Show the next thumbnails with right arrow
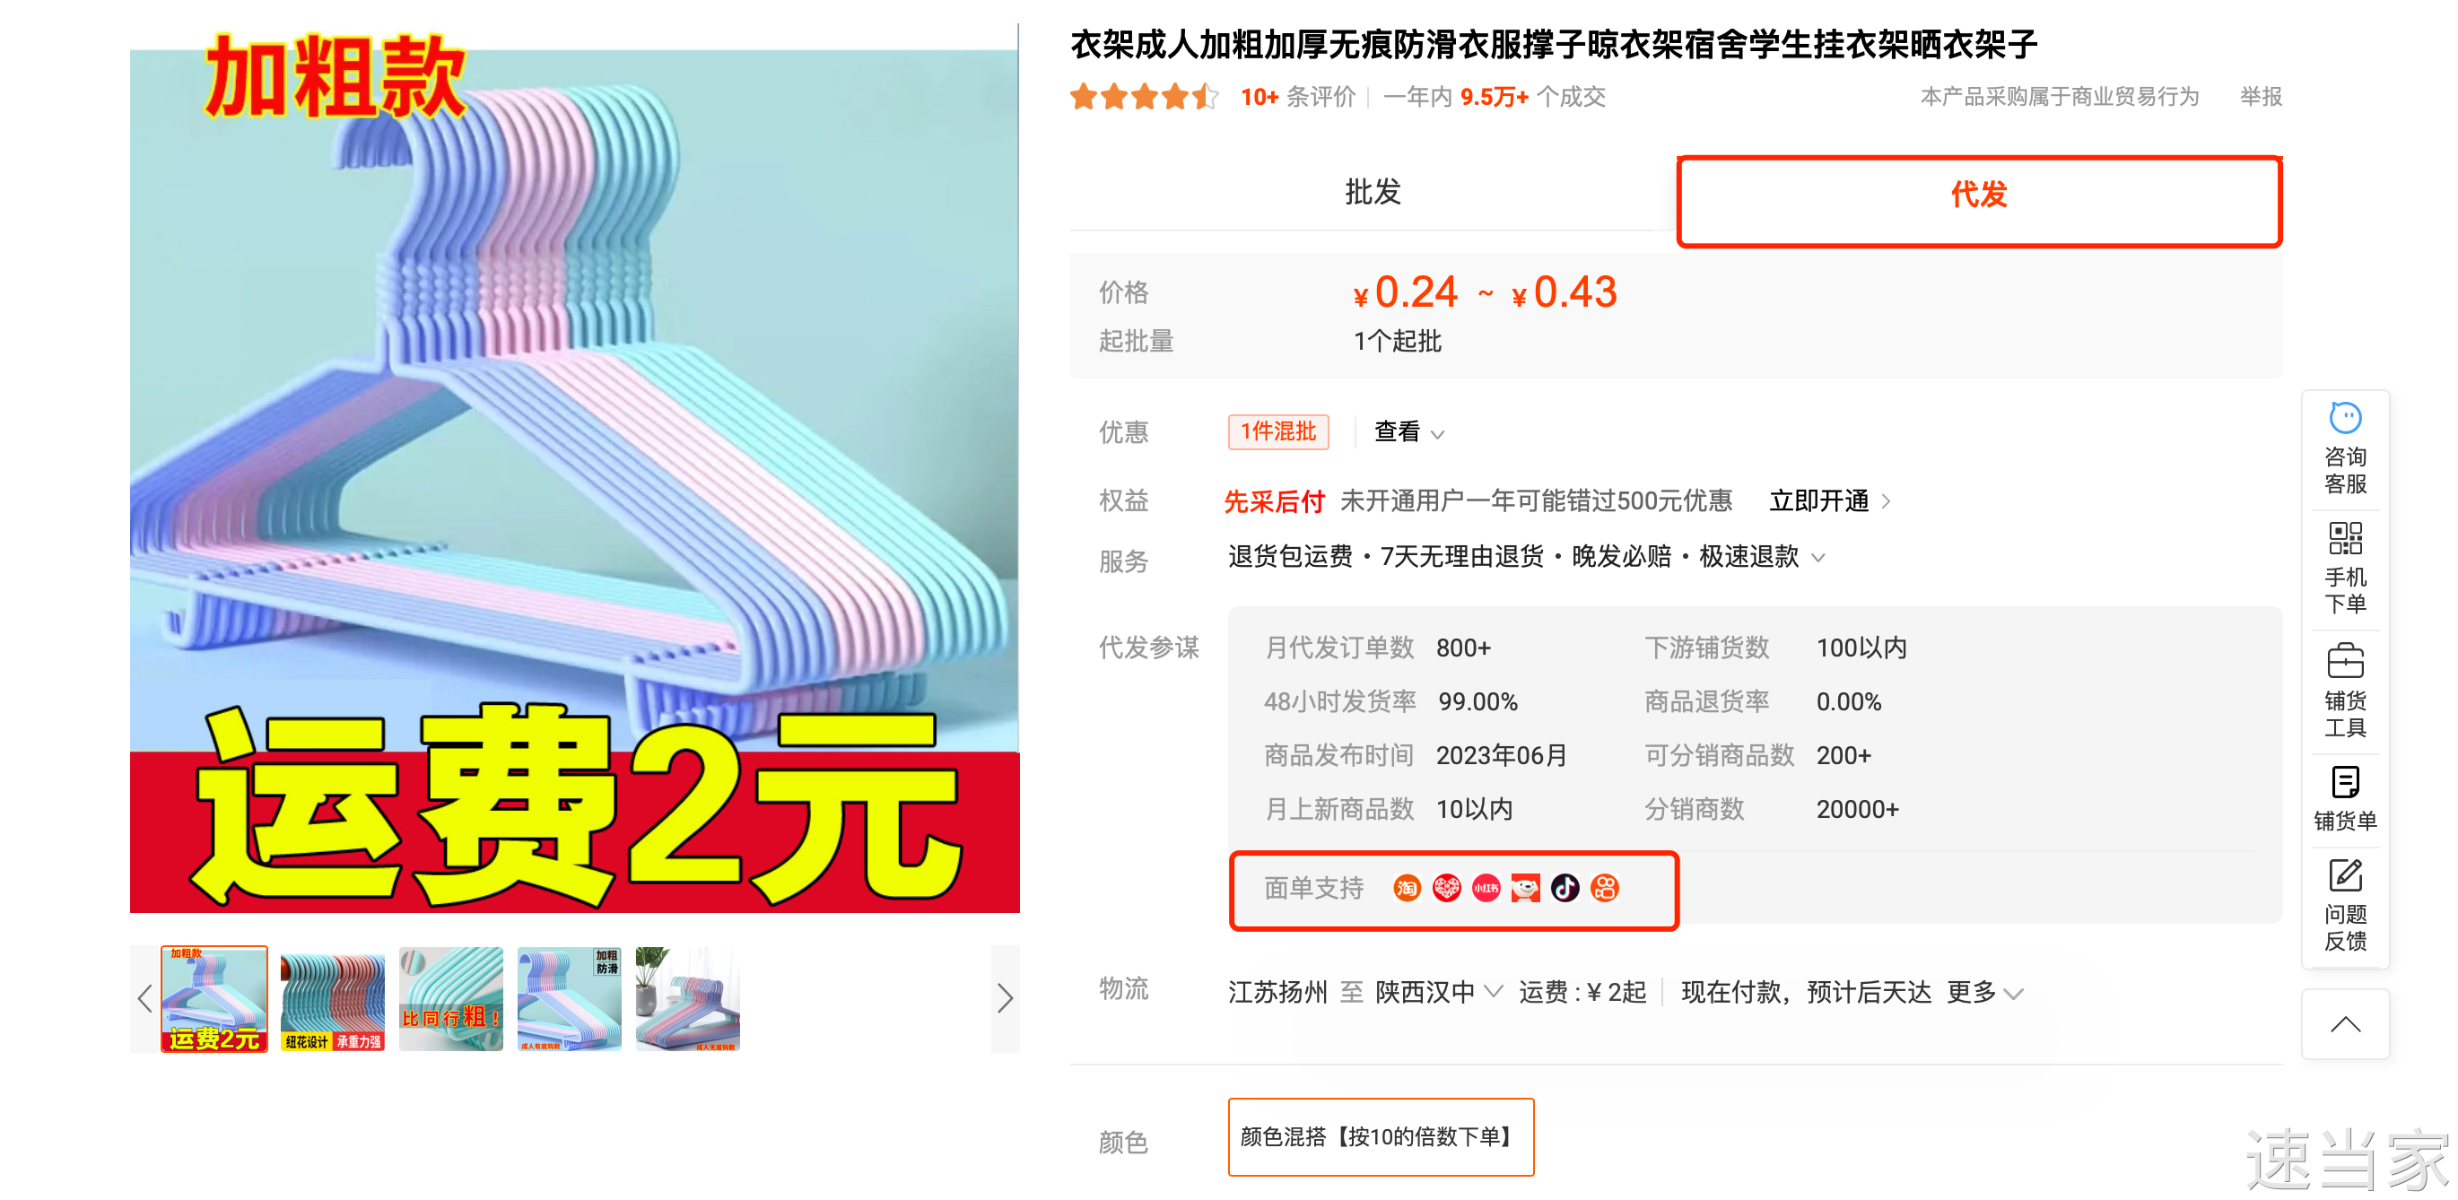This screenshot has height=1200, width=2458. [1005, 998]
